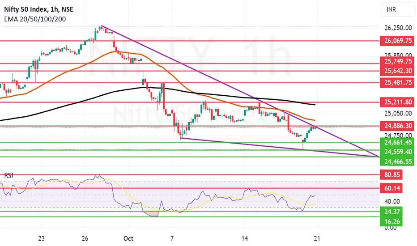Click the end of the orange EMA line
This screenshot has width=417, height=246.
coord(315,120)
